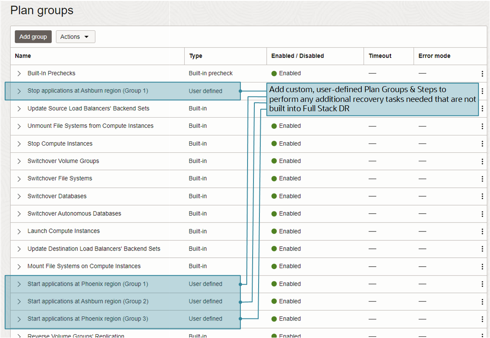The height and width of the screenshot is (338, 490).
Task: Open the actions menu for Built-In Prechecks row
Action: pyautogui.click(x=482, y=73)
